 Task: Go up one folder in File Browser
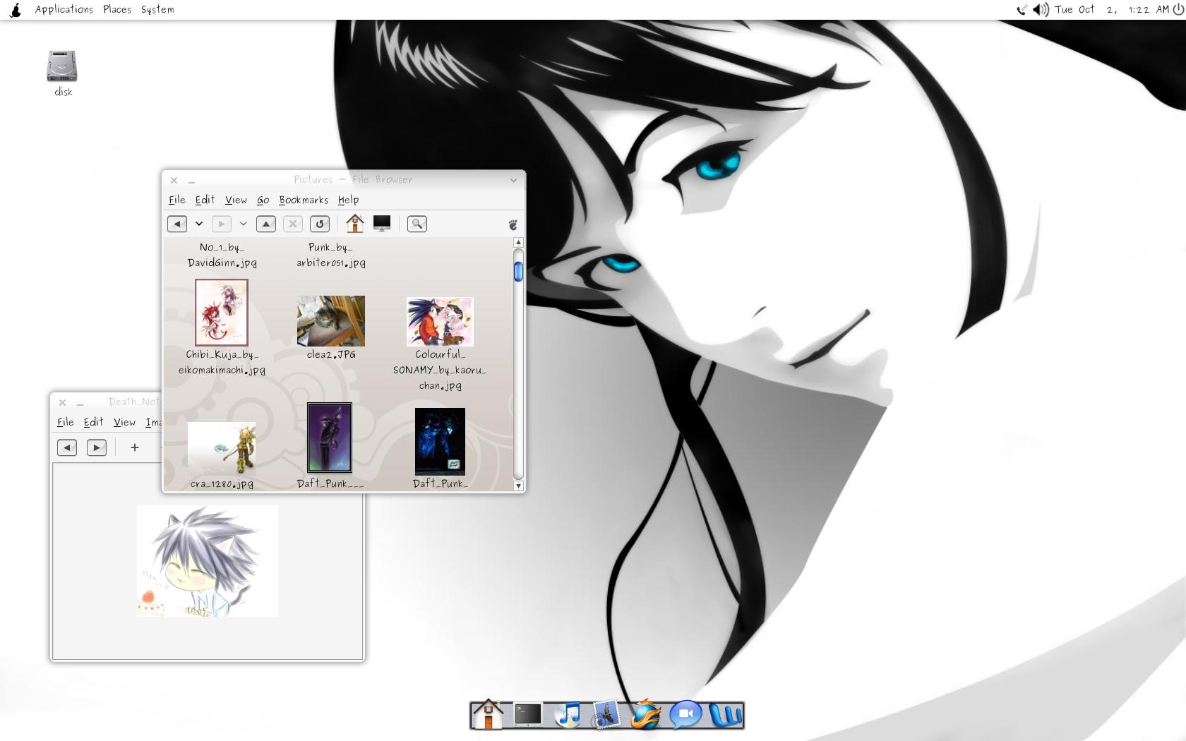pos(266,224)
